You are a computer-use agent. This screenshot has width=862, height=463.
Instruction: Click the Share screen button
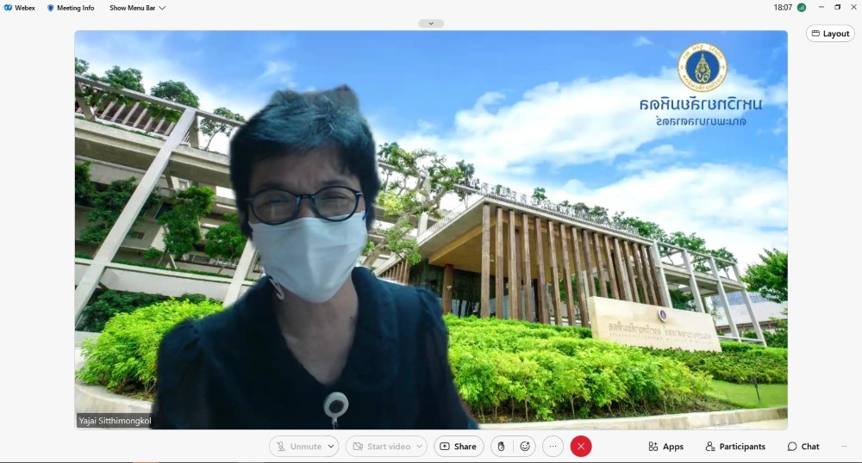pyautogui.click(x=457, y=447)
